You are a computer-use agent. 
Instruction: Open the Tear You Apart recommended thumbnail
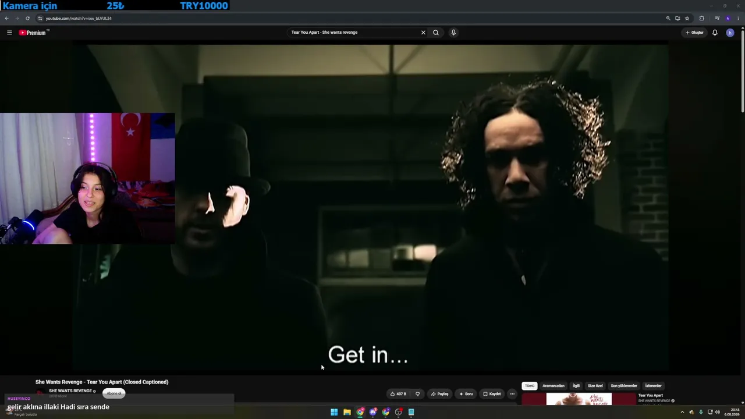[579, 399]
